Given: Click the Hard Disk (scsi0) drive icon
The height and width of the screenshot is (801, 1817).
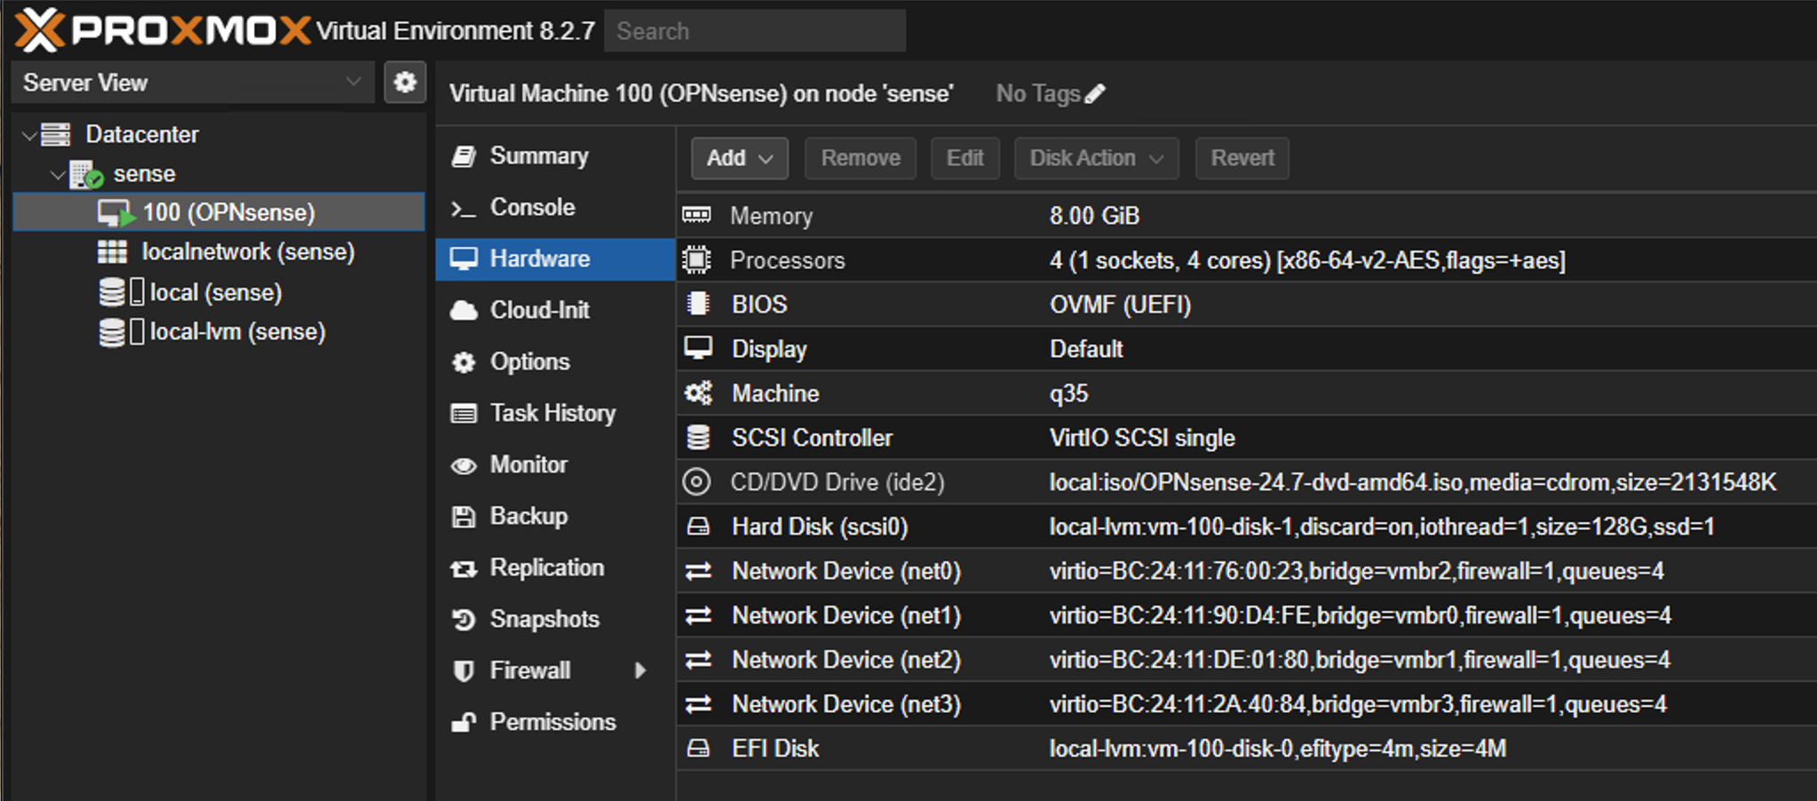Looking at the screenshot, I should pyautogui.click(x=698, y=527).
